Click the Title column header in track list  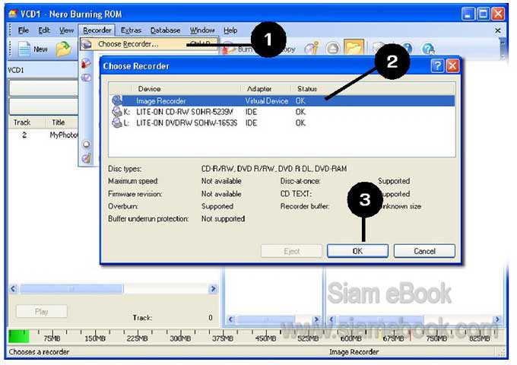62,122
